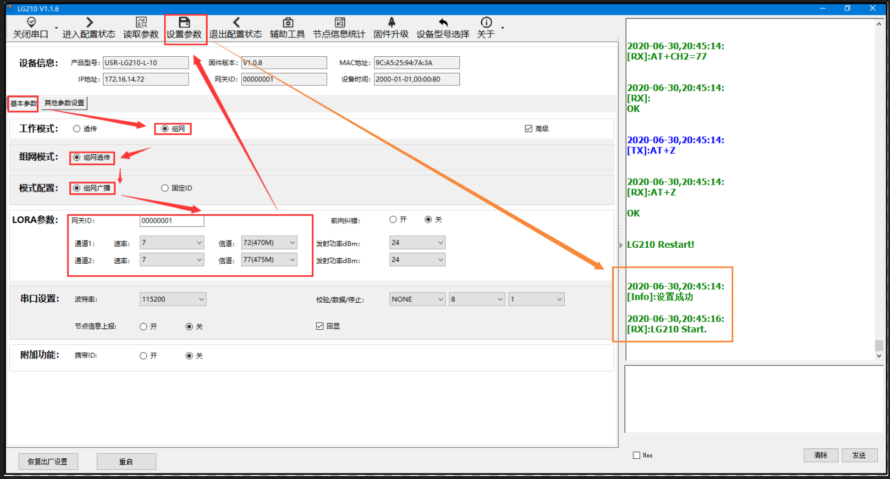Click the 设置参数 save icon
Image resolution: width=890 pixels, height=479 pixels.
184,23
